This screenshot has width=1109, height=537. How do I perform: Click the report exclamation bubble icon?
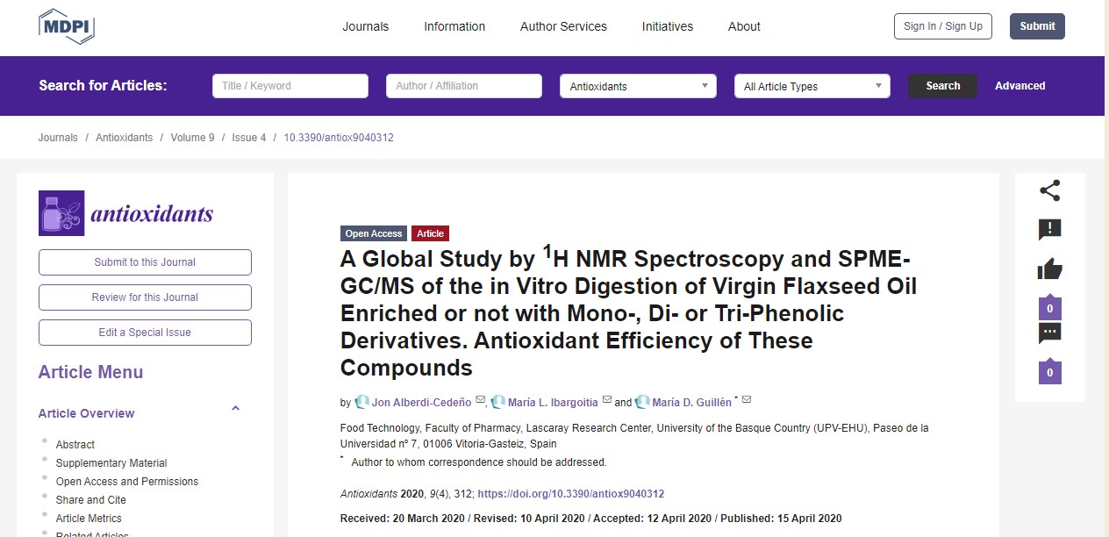[x=1049, y=230]
